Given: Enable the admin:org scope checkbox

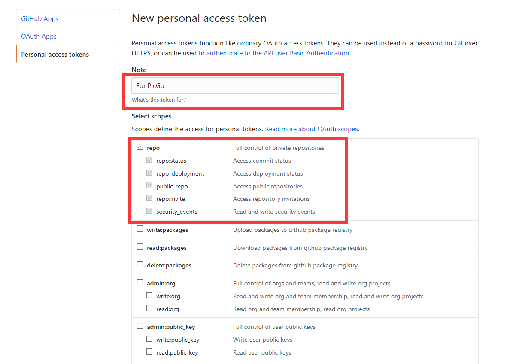Looking at the screenshot, I should pyautogui.click(x=140, y=283).
